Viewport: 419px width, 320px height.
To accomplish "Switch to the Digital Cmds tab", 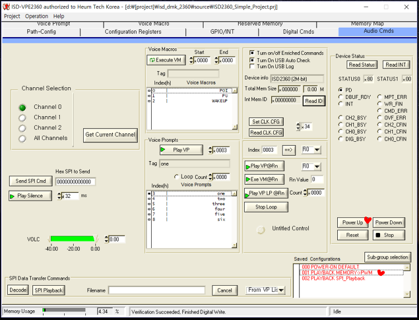I will point(298,32).
